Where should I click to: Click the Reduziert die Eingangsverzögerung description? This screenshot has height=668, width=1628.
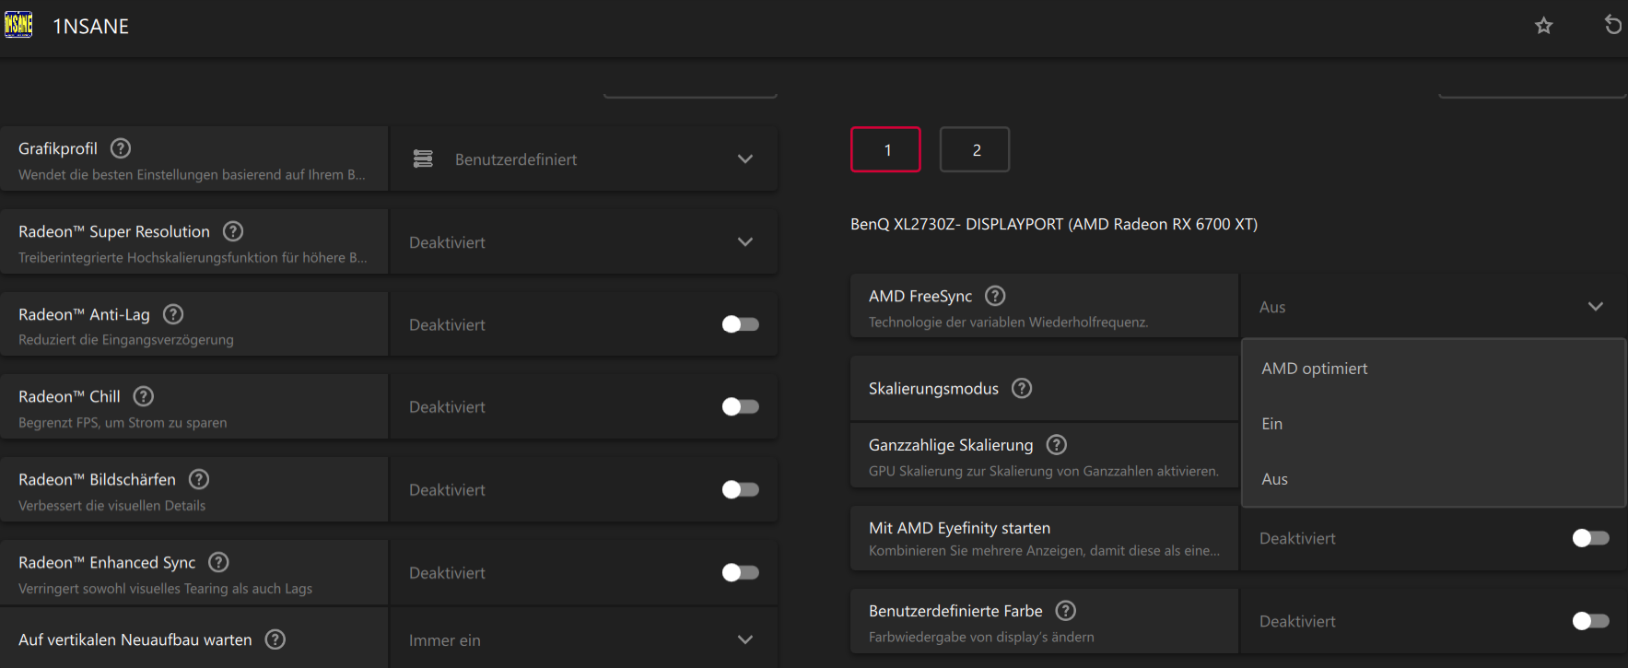(126, 340)
